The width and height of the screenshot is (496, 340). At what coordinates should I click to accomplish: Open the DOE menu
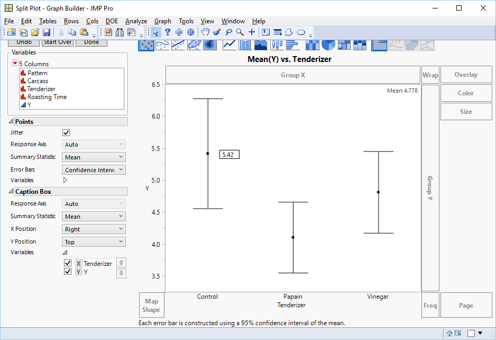112,21
